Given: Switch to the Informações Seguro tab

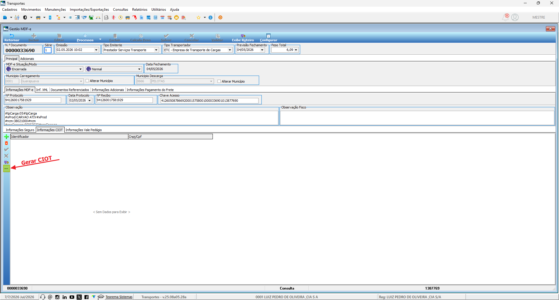Looking at the screenshot, I should [x=20, y=130].
